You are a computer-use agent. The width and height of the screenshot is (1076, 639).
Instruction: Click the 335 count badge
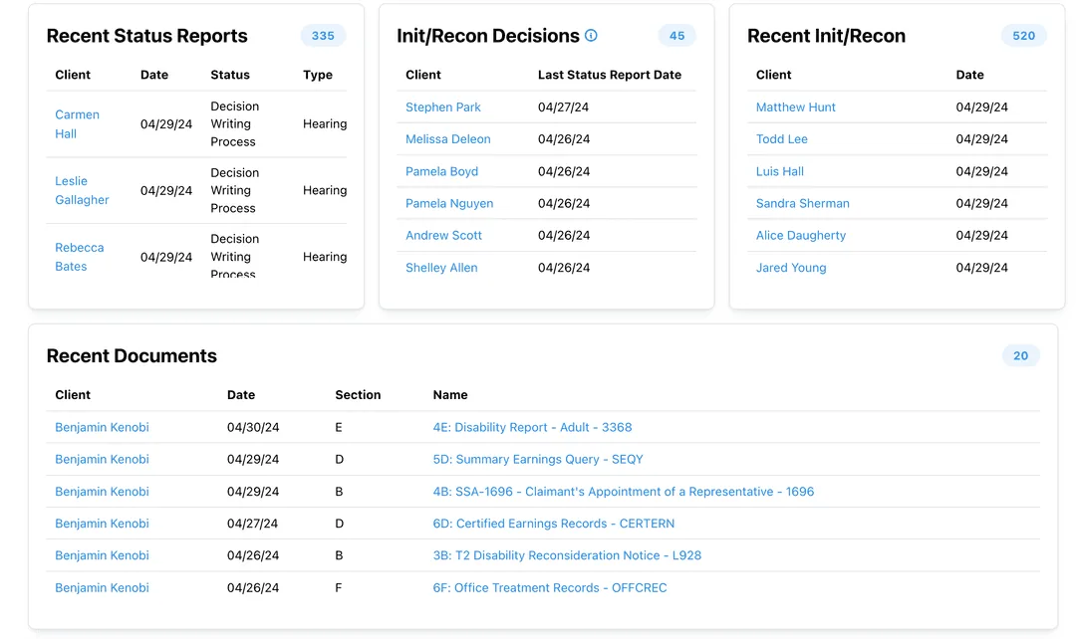click(323, 35)
